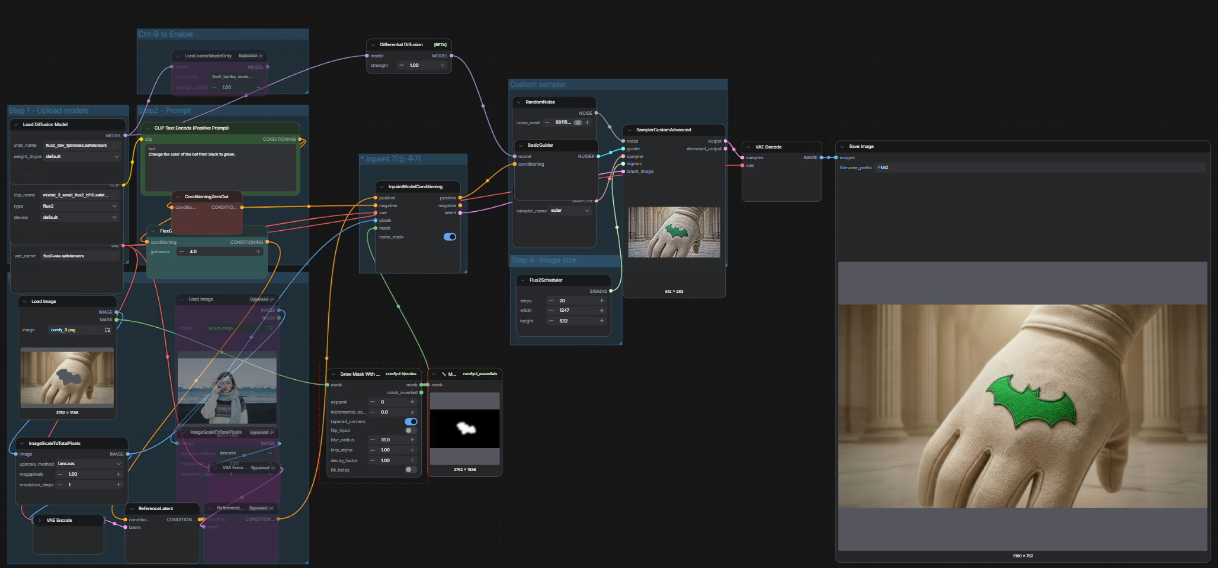Increase expand value in Grow Mask node
This screenshot has height=568, width=1218.
(412, 402)
